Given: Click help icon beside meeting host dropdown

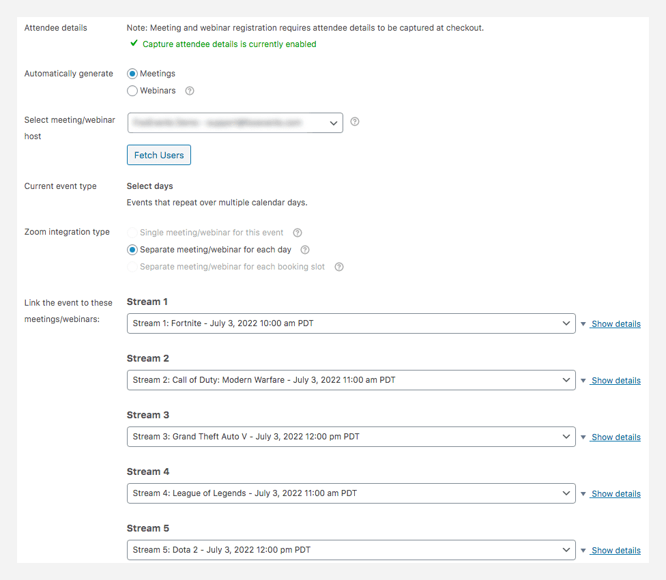Looking at the screenshot, I should 354,122.
